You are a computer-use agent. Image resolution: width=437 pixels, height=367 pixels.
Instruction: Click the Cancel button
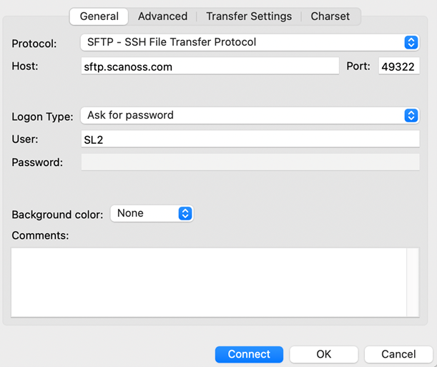coord(398,354)
